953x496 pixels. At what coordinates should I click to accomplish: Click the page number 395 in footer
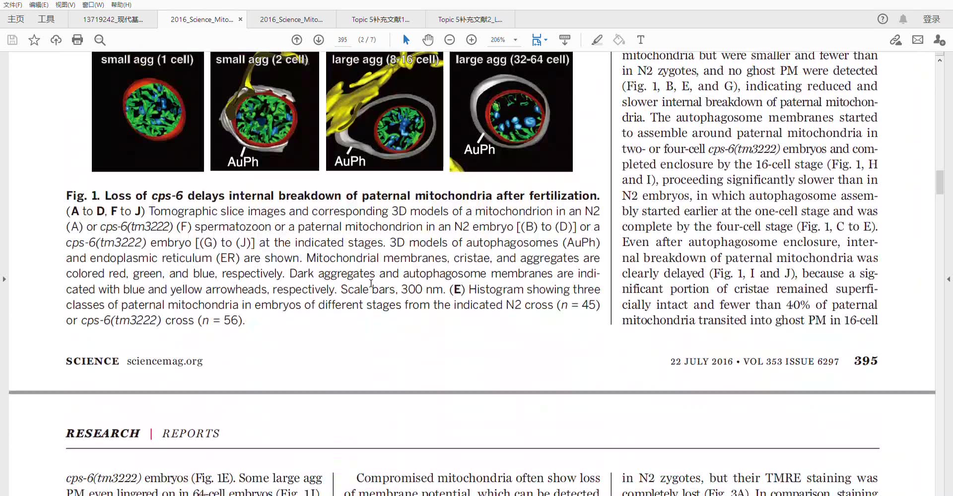pos(866,361)
